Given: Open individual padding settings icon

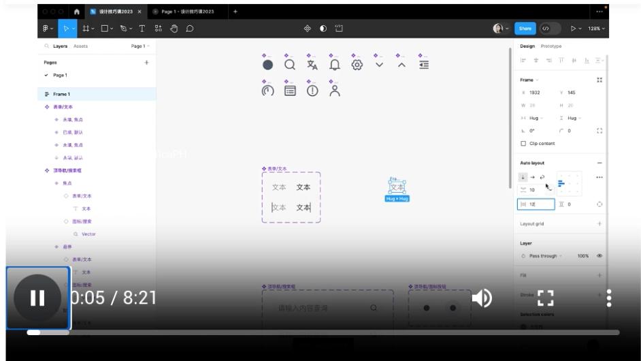Looking at the screenshot, I should pos(599,204).
